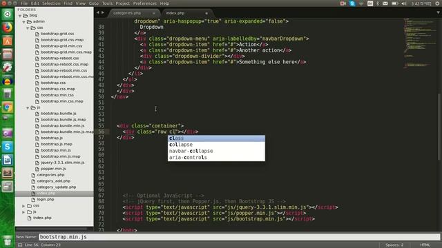Screen dimensions: 442x248
Task: Click line number 55 in gutter
Action: (x=102, y=126)
